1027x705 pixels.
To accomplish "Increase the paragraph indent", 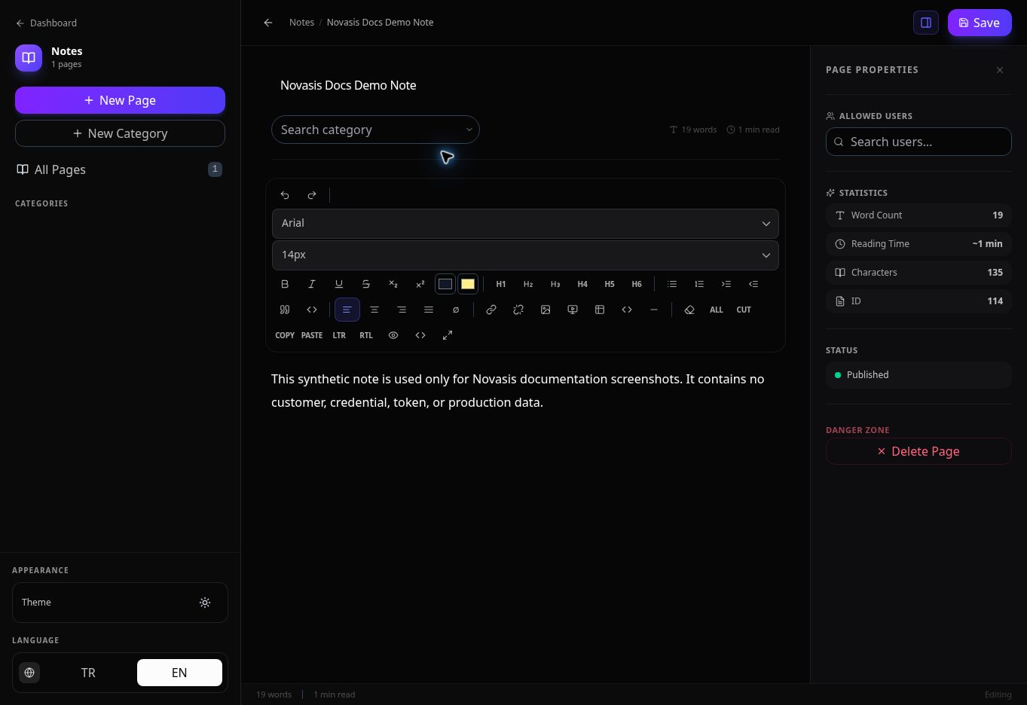I will 726,284.
